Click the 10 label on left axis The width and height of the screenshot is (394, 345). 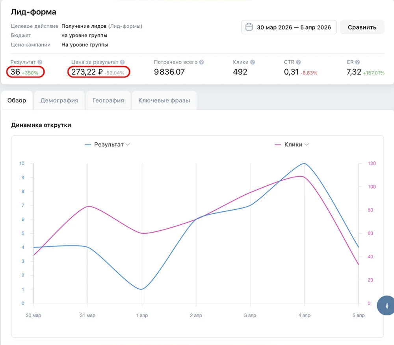pos(22,164)
